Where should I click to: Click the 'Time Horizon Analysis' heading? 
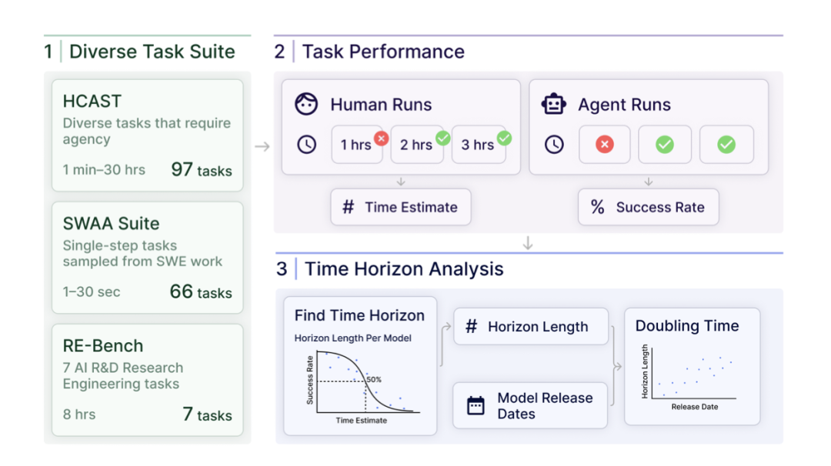click(x=404, y=269)
